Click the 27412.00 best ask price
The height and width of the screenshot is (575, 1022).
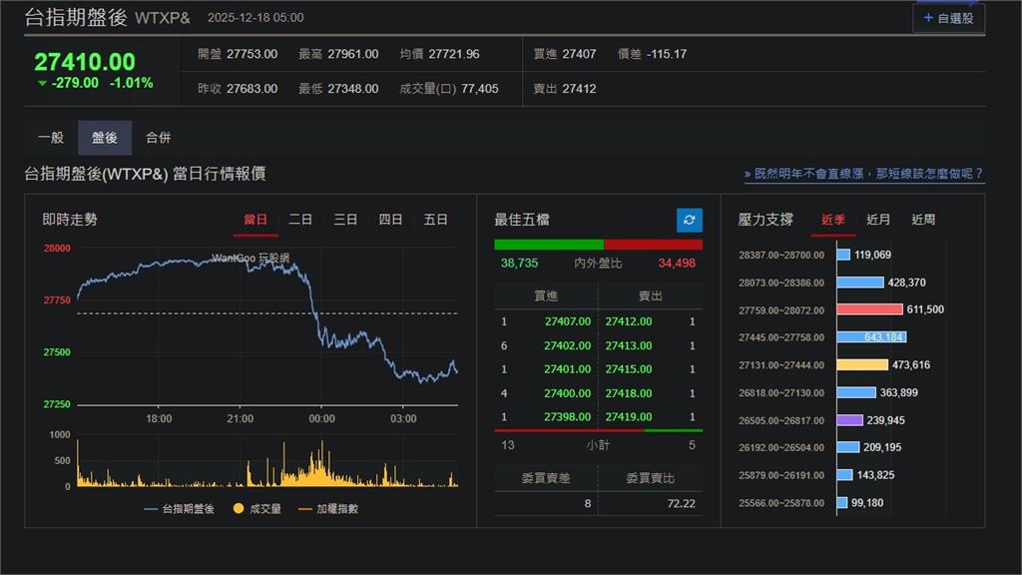point(629,321)
